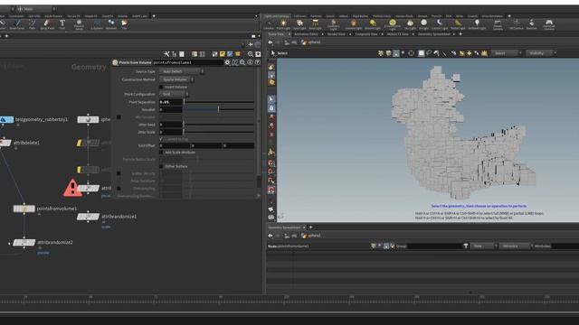Open the node info icon in parameter header
Image resolution: width=579 pixels, height=325 pixels.
tap(250, 62)
